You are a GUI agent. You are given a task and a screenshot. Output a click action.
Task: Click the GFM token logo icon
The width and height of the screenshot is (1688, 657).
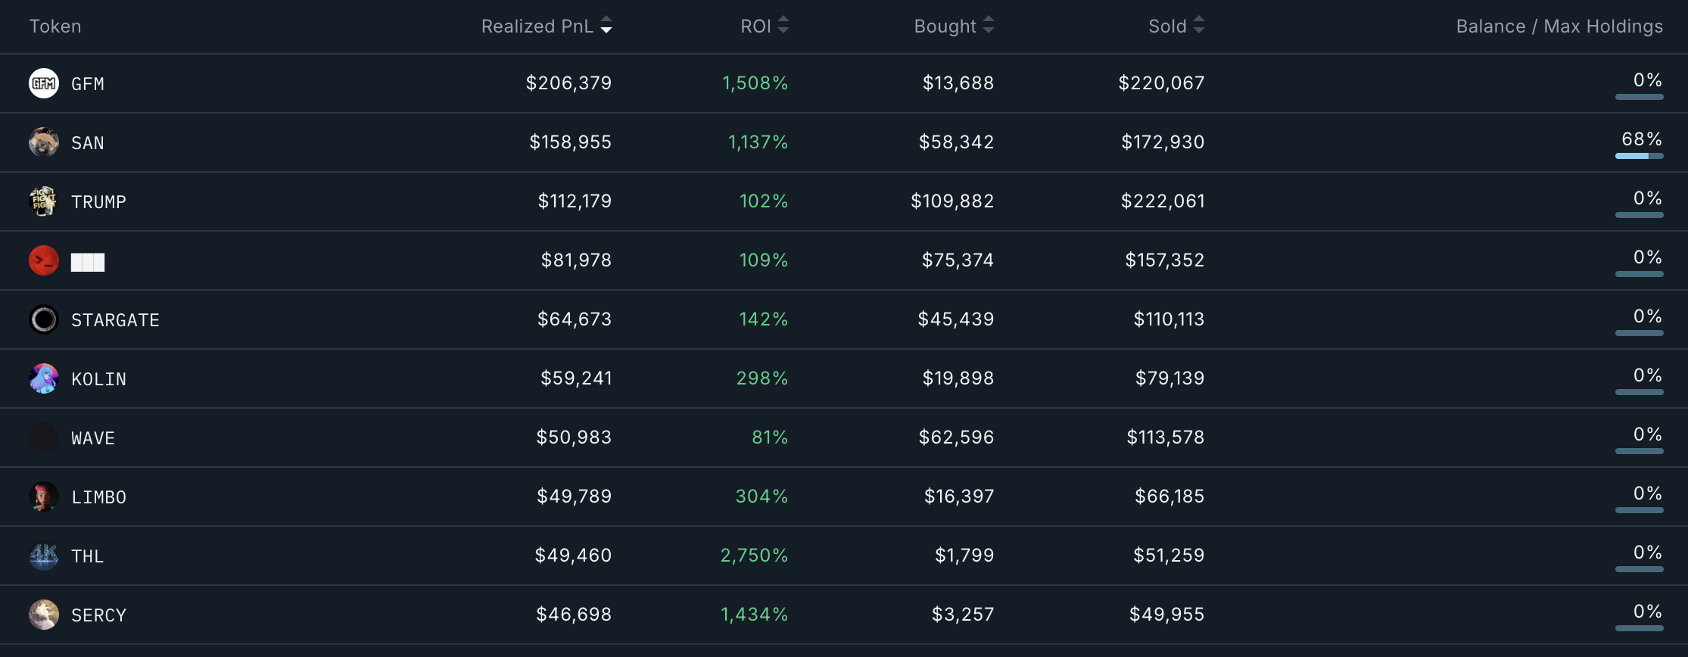pyautogui.click(x=44, y=83)
